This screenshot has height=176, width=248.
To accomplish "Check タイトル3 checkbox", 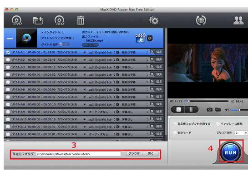I will (x=8, y=67).
